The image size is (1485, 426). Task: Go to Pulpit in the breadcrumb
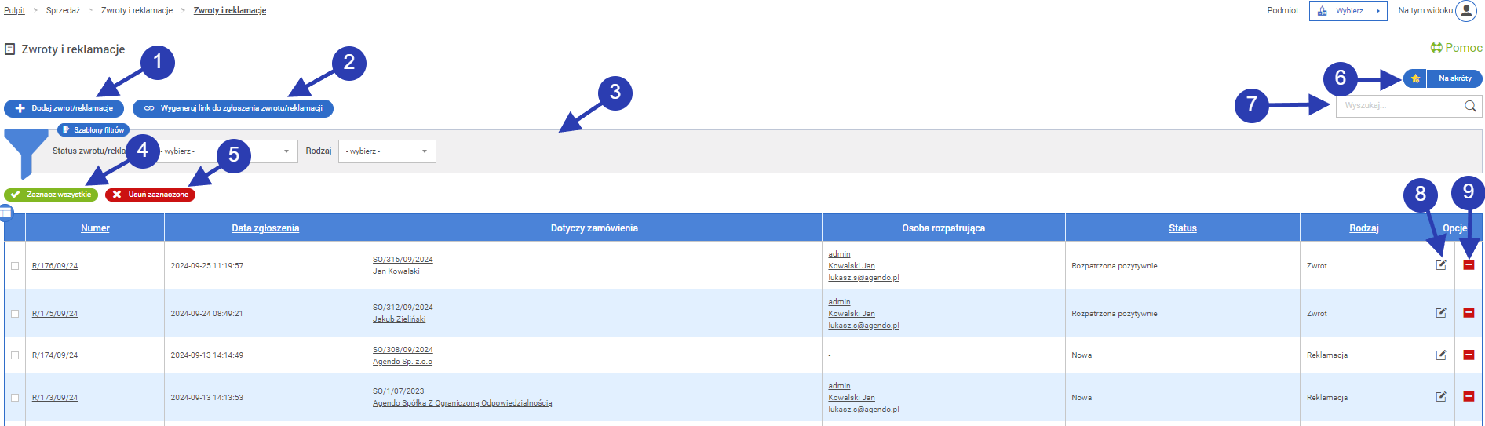click(14, 11)
